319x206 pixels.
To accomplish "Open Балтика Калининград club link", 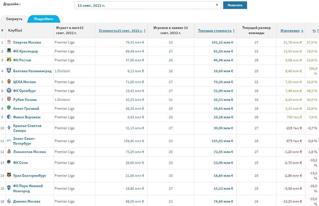I will 32,71.
